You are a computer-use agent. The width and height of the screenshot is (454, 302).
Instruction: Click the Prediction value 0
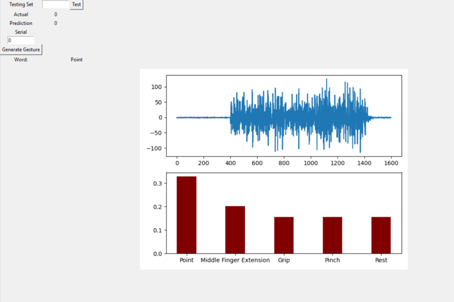pyautogui.click(x=55, y=23)
